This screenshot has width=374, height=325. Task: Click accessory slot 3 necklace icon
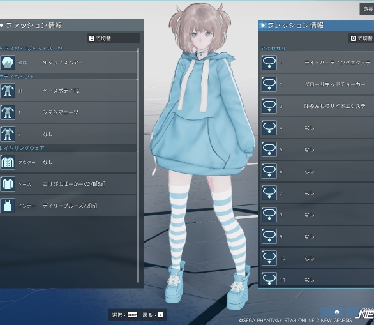(269, 106)
